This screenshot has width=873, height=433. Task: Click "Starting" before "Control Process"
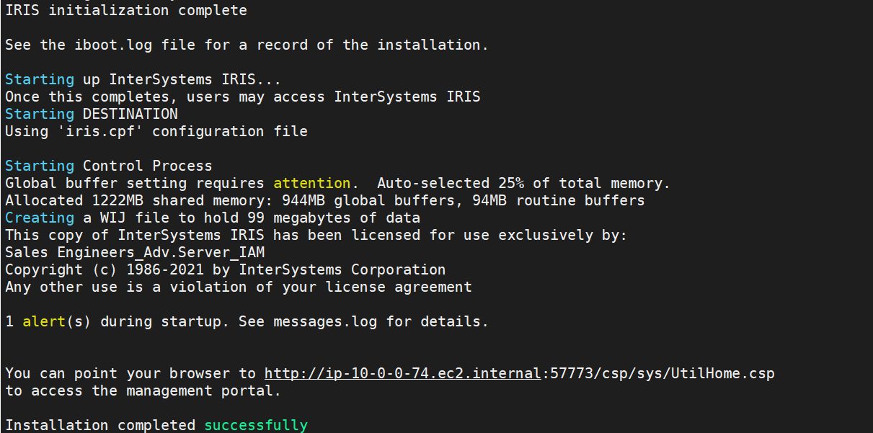point(40,166)
